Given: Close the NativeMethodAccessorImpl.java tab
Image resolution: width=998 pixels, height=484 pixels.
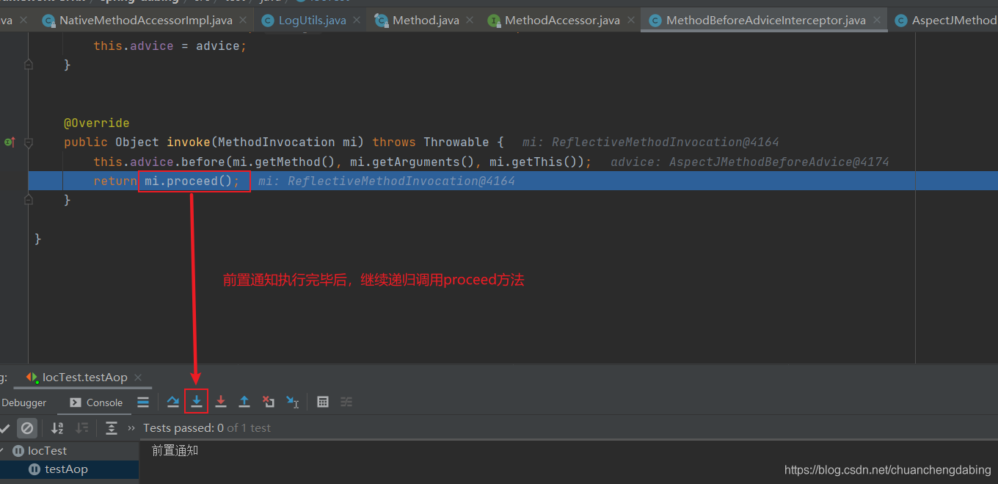Looking at the screenshot, I should [242, 21].
